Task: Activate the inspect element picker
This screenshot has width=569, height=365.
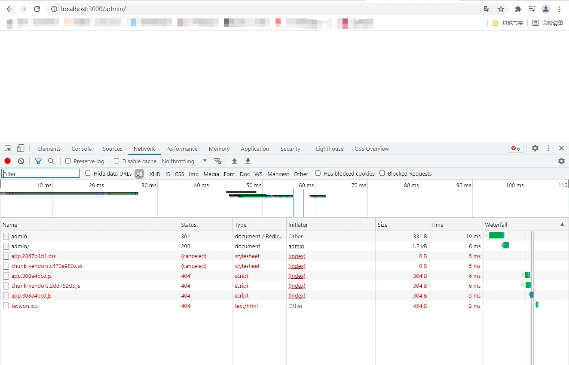Action: click(8, 149)
